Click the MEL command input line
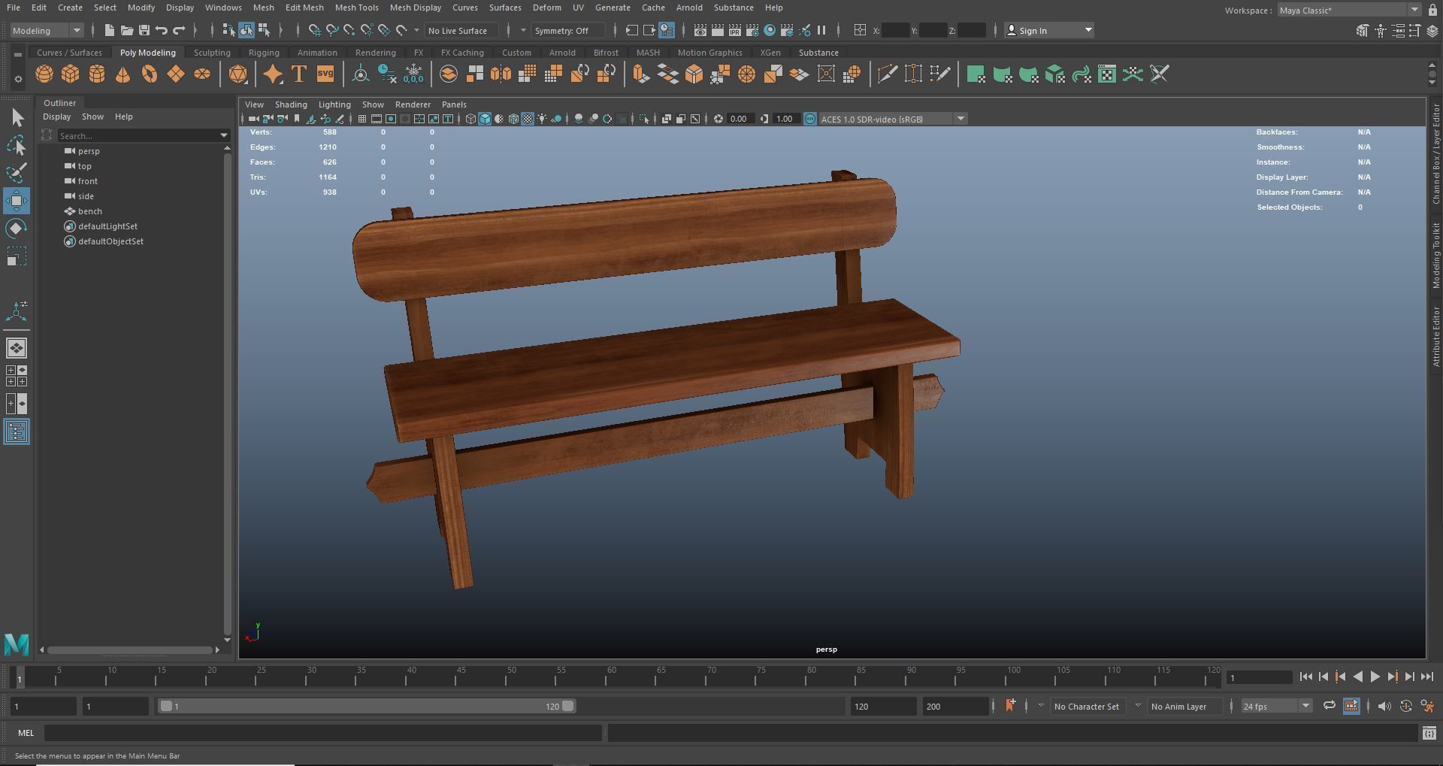The height and width of the screenshot is (766, 1443). pyautogui.click(x=323, y=733)
